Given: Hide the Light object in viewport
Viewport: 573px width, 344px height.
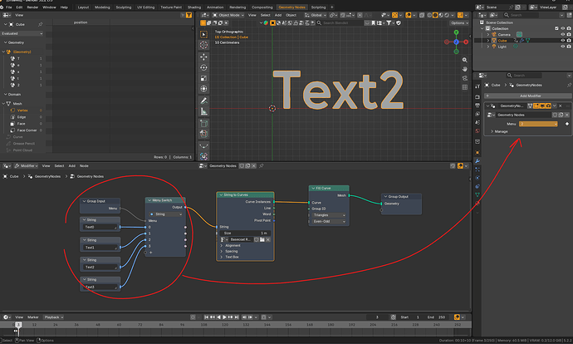Looking at the screenshot, I should 562,47.
